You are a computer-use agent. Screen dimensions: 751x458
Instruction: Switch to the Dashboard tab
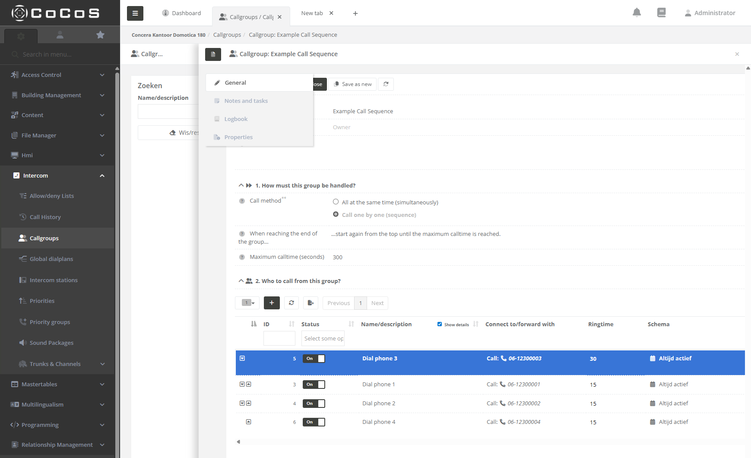click(x=181, y=13)
